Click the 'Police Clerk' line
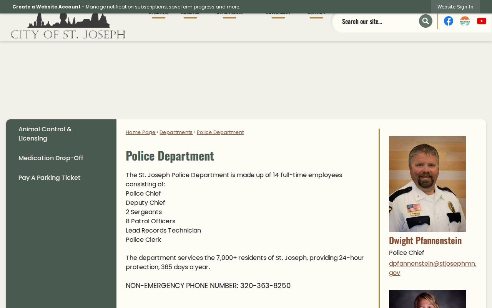492x308 pixels. pyautogui.click(x=143, y=239)
